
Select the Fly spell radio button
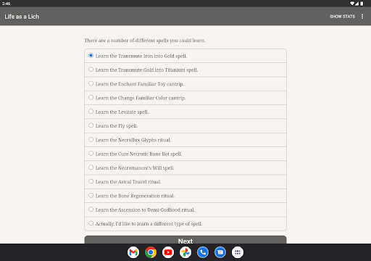coord(91,125)
